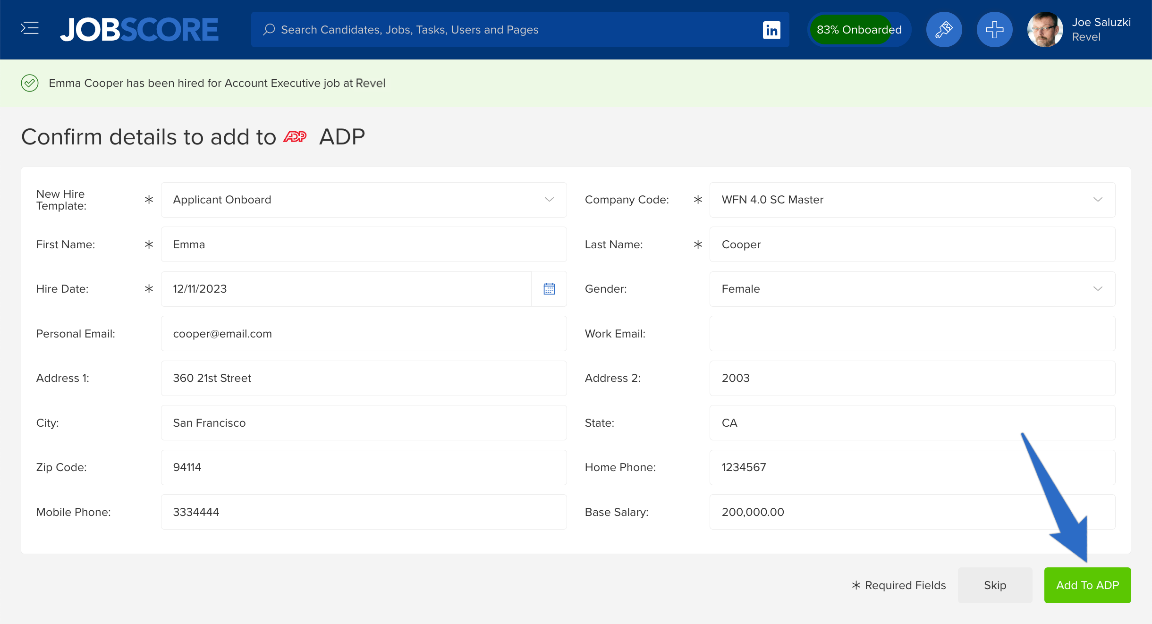Click the Zip Code field
Image resolution: width=1152 pixels, height=624 pixels.
click(364, 467)
